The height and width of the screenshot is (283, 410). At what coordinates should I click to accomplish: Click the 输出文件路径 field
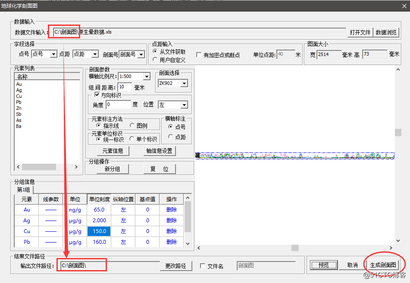click(110, 266)
